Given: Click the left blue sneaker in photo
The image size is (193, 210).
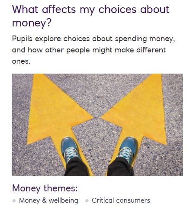Looking at the screenshot, I should point(70,149).
